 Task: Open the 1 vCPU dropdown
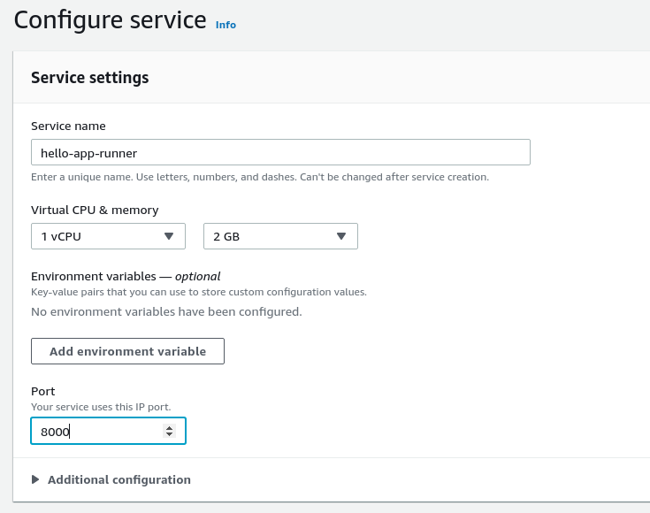(108, 236)
